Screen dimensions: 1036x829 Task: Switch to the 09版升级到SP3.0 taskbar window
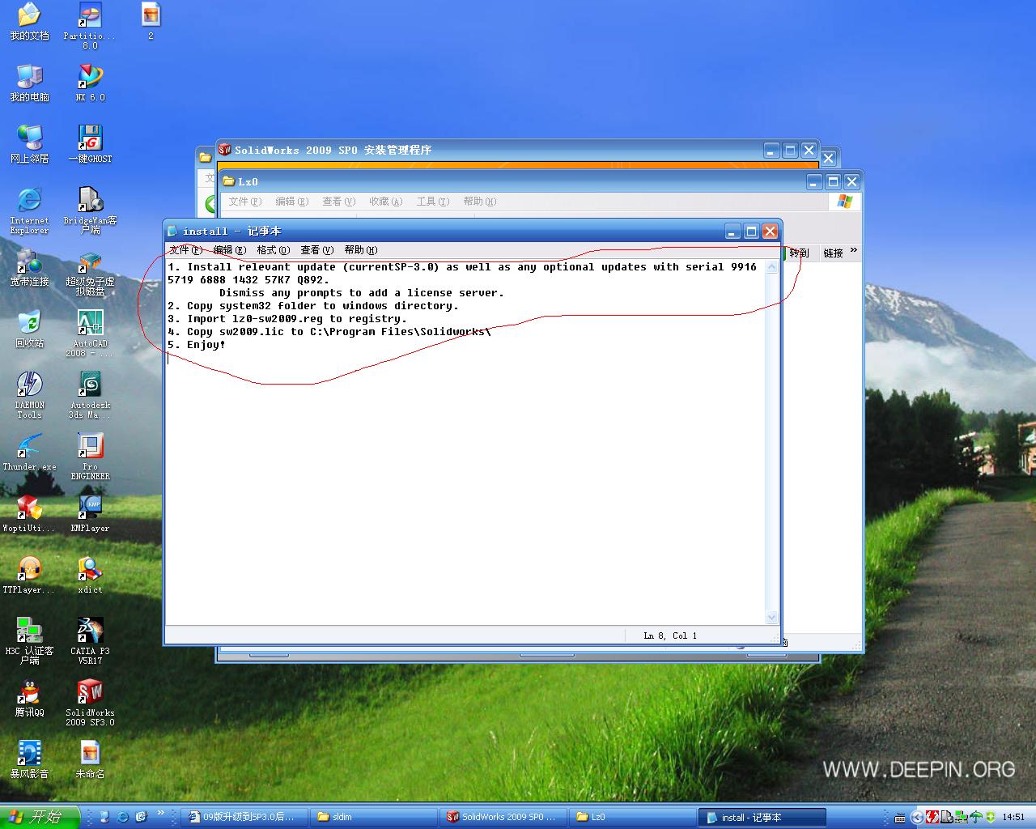click(x=243, y=817)
